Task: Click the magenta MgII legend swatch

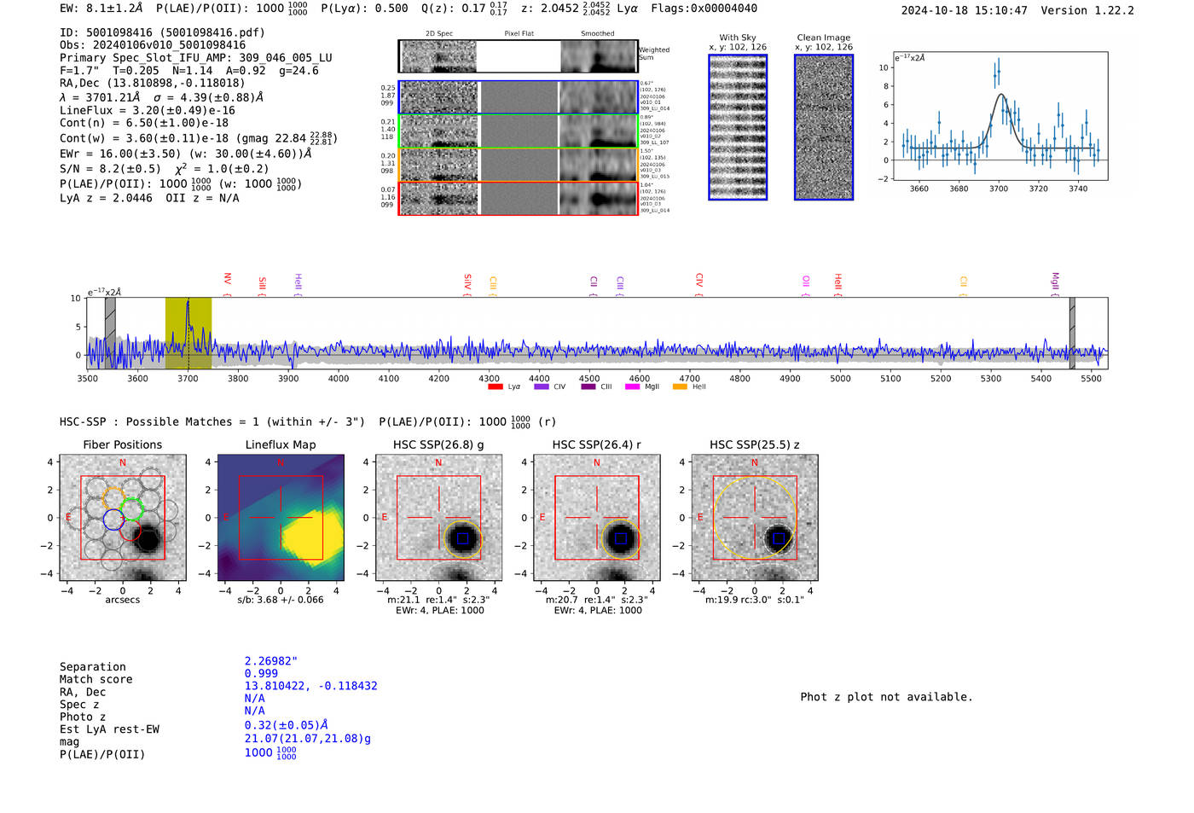Action: click(632, 386)
